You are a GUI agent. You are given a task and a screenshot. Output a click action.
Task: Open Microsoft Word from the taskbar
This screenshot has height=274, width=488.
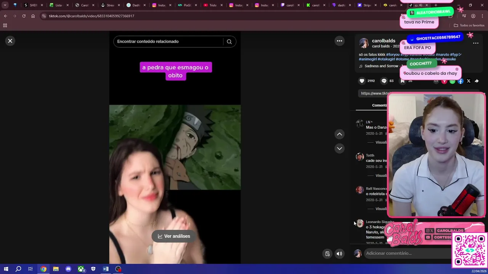[106, 269]
